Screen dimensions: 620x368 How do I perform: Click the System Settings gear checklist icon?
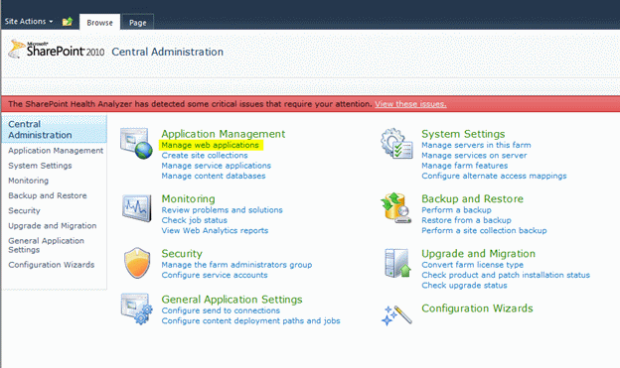tap(396, 143)
